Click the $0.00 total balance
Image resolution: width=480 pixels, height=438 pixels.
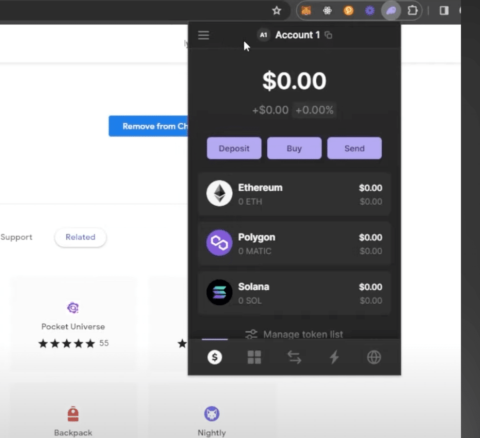coord(294,81)
